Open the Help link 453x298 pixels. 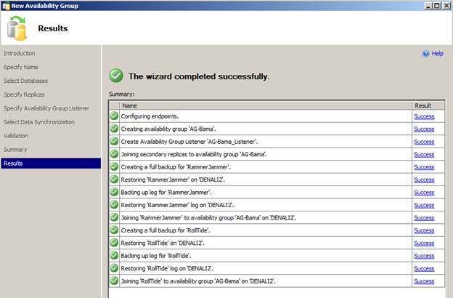click(x=438, y=54)
